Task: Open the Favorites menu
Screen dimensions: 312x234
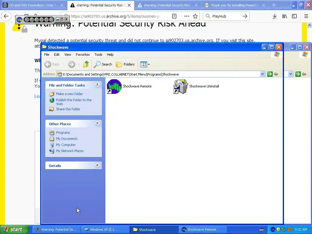Action: click(83, 55)
